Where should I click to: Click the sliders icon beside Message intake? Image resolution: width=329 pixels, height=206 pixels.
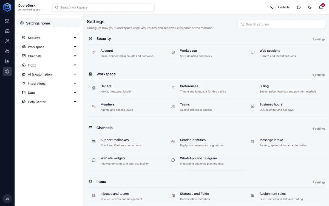coord(253,142)
